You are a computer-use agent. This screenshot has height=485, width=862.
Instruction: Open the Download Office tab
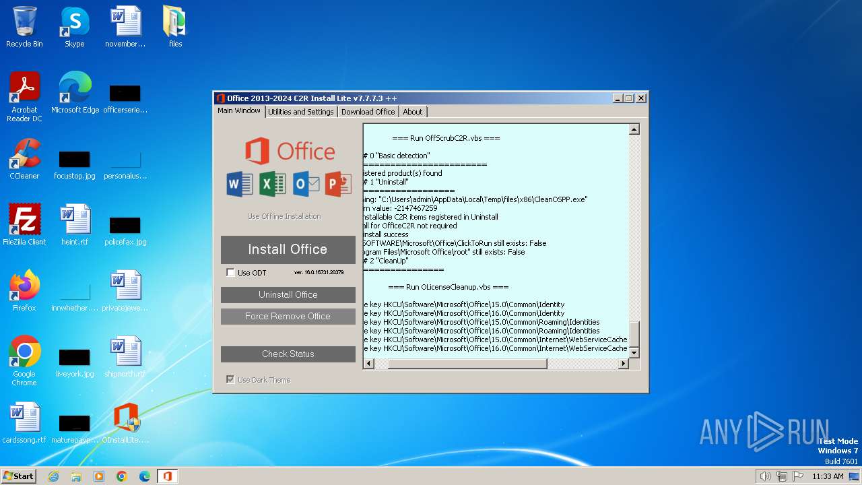pyautogui.click(x=368, y=112)
